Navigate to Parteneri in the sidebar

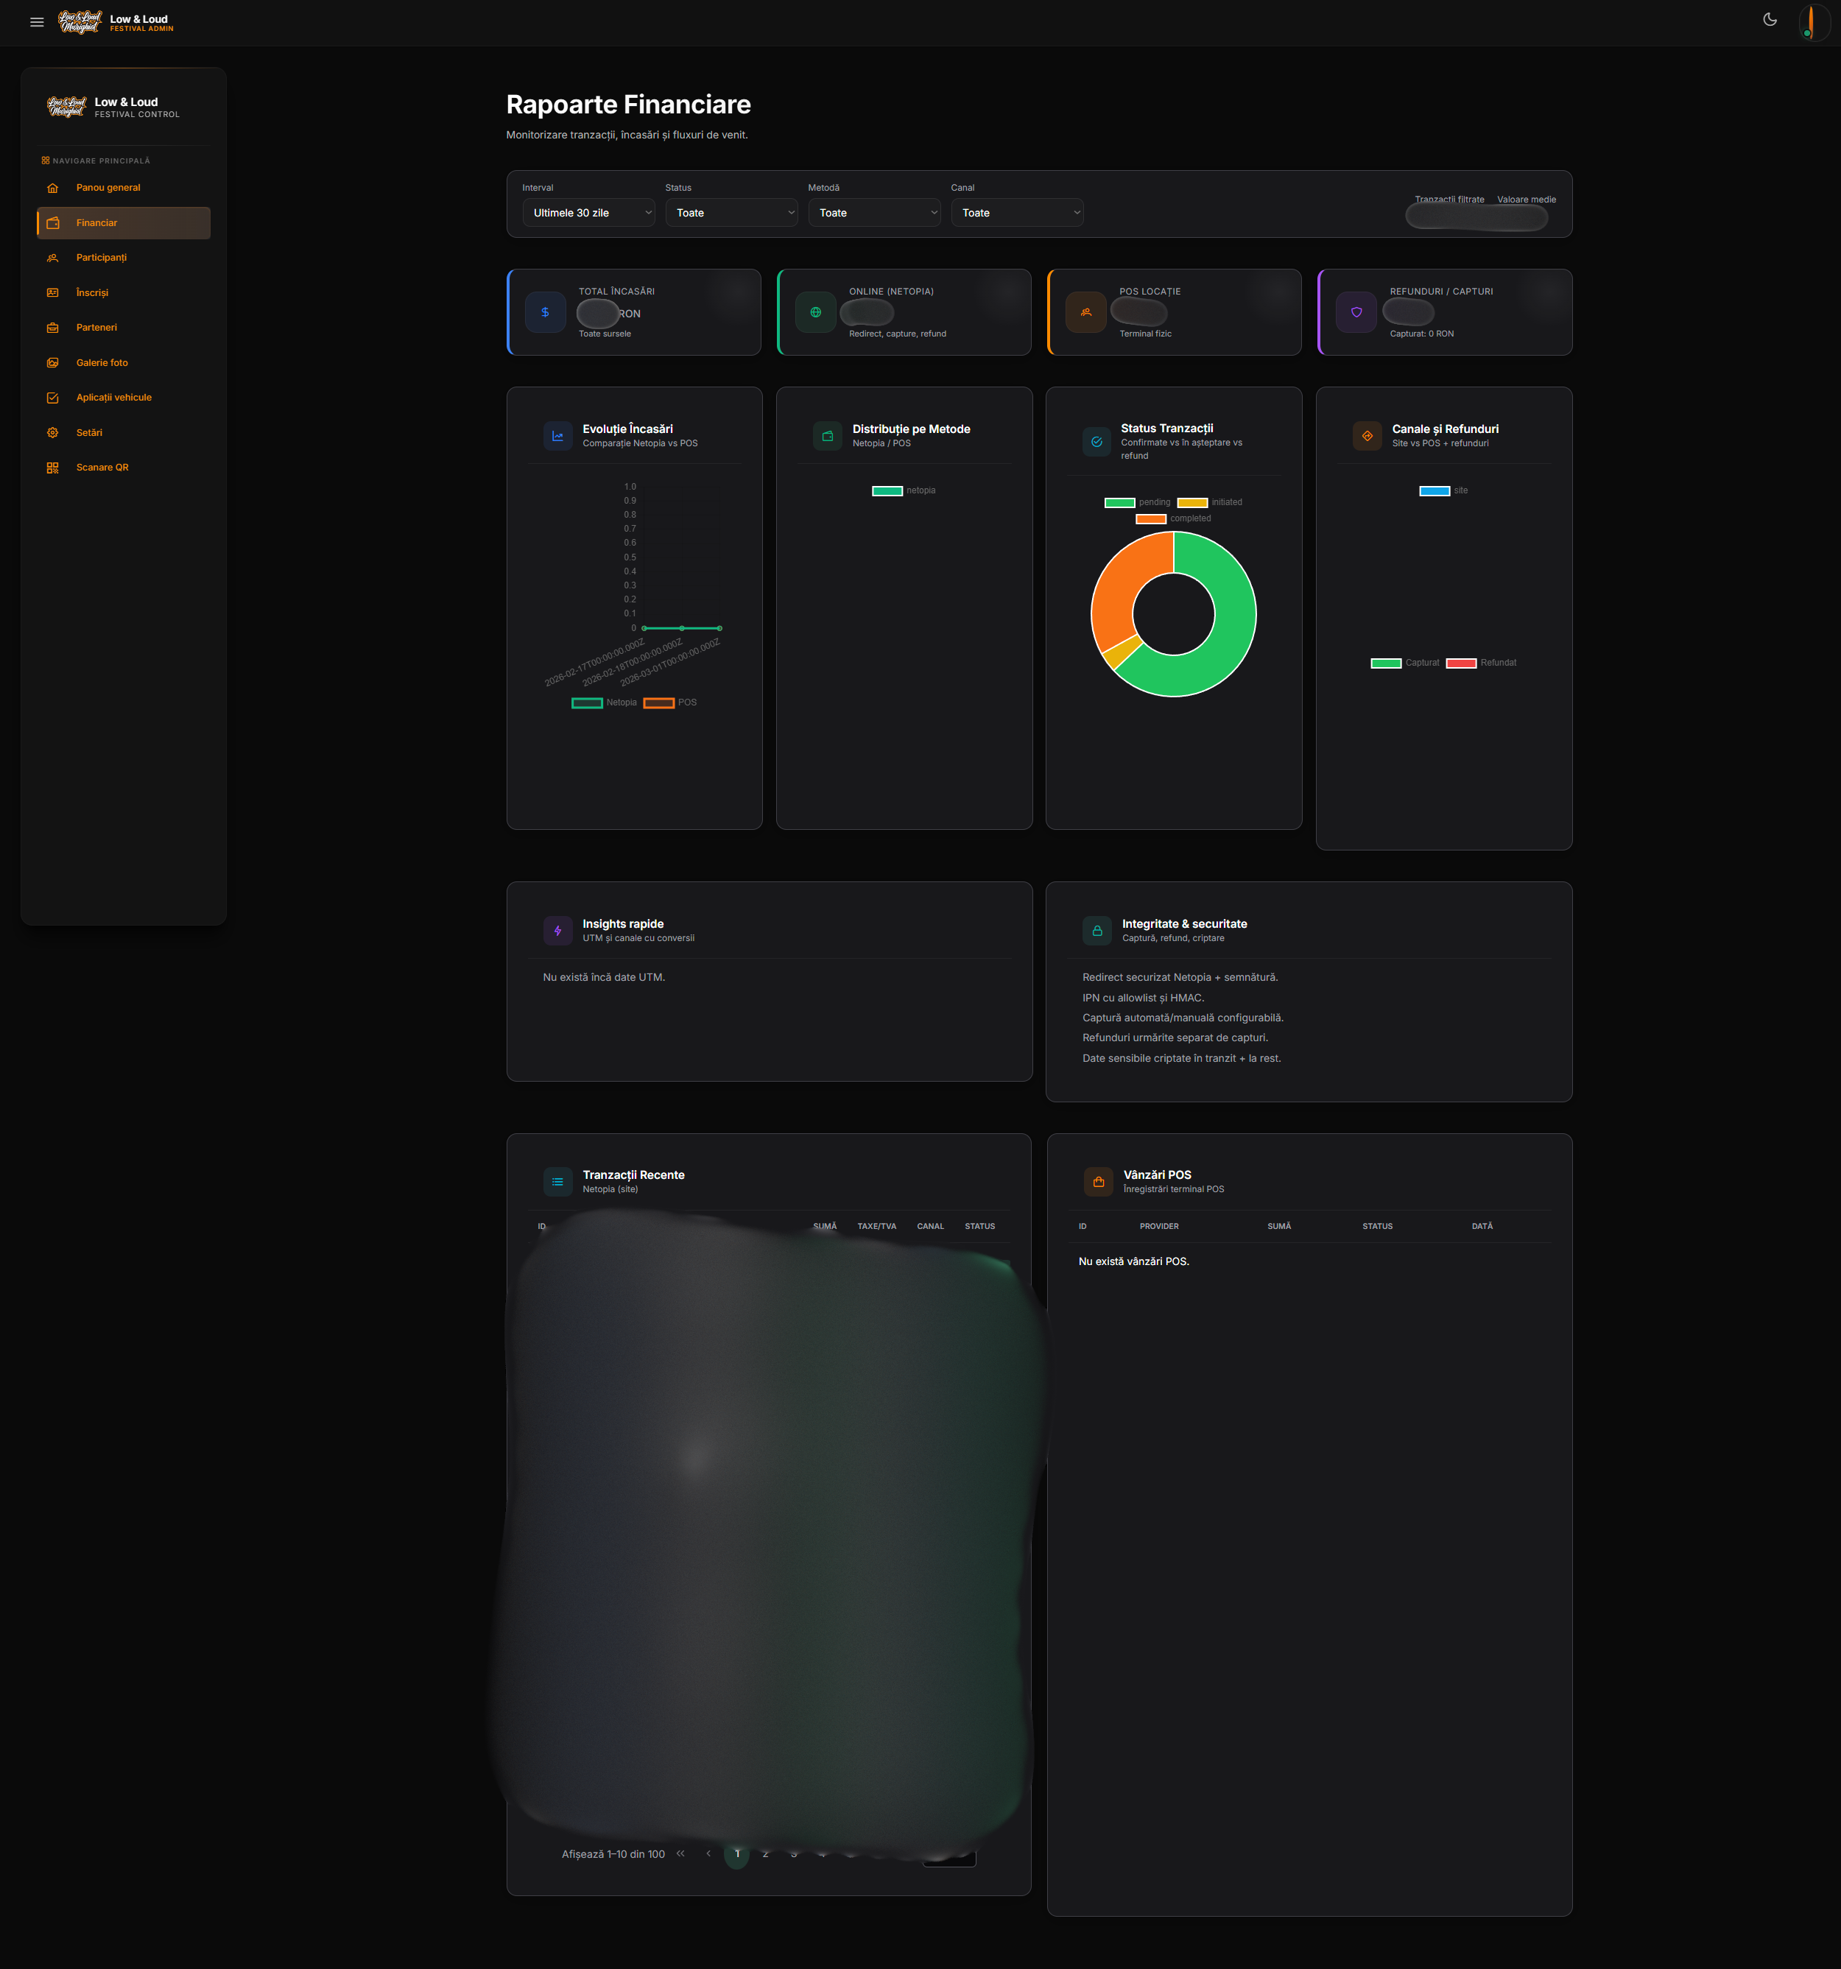click(123, 328)
